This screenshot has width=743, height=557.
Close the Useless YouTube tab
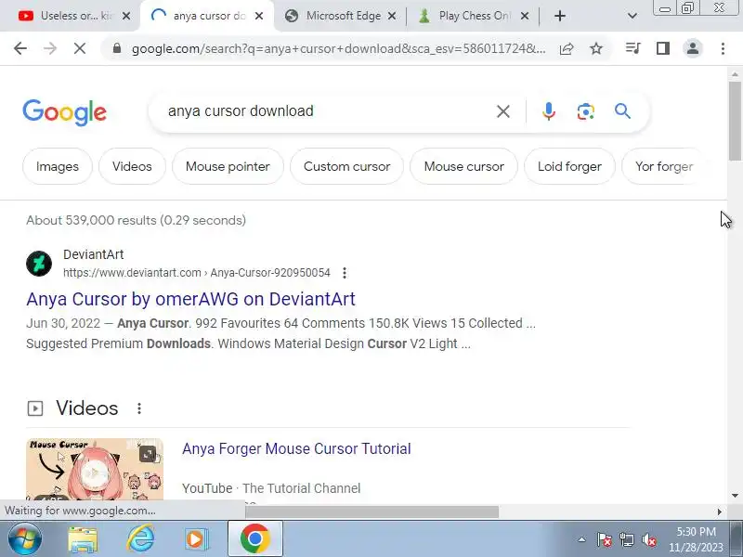click(126, 16)
